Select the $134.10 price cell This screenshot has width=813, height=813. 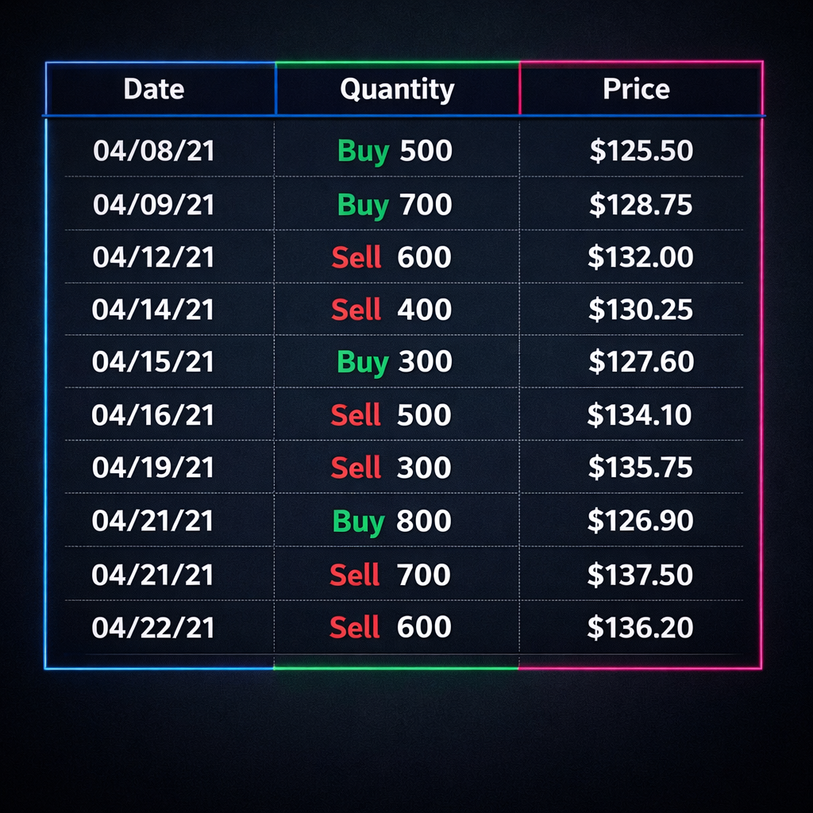tap(640, 414)
